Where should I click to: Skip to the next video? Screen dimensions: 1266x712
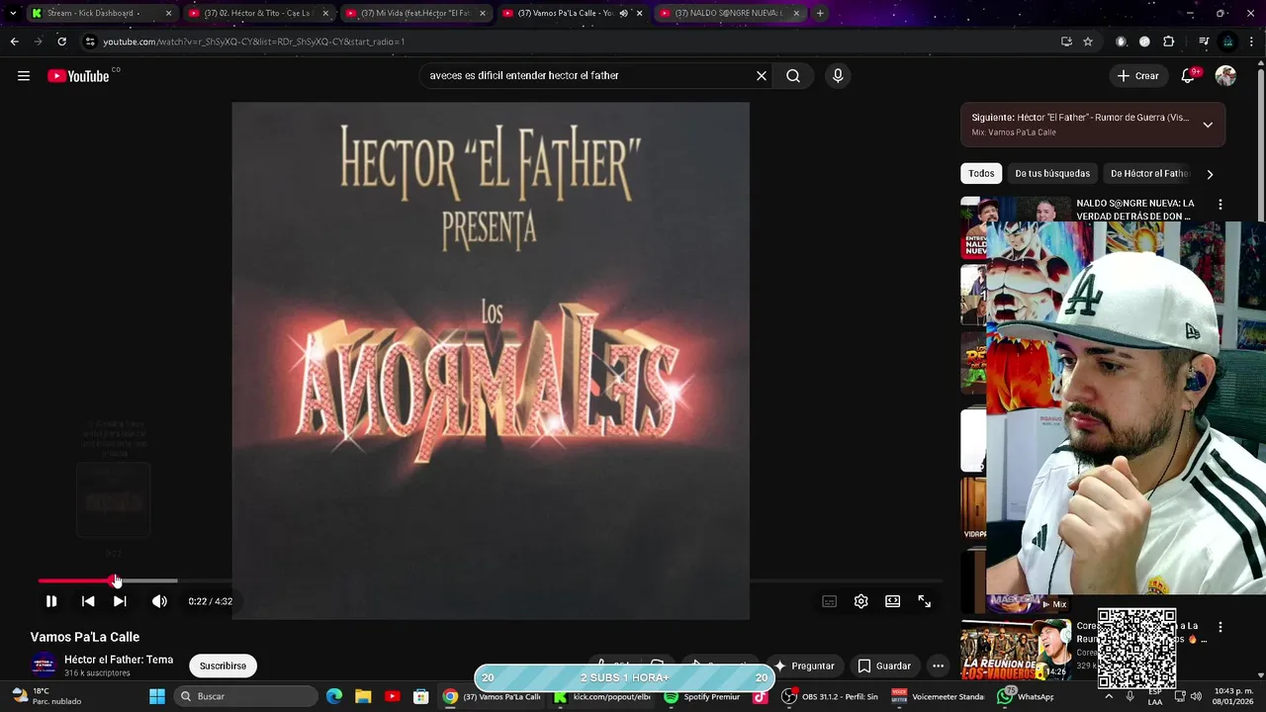click(120, 601)
